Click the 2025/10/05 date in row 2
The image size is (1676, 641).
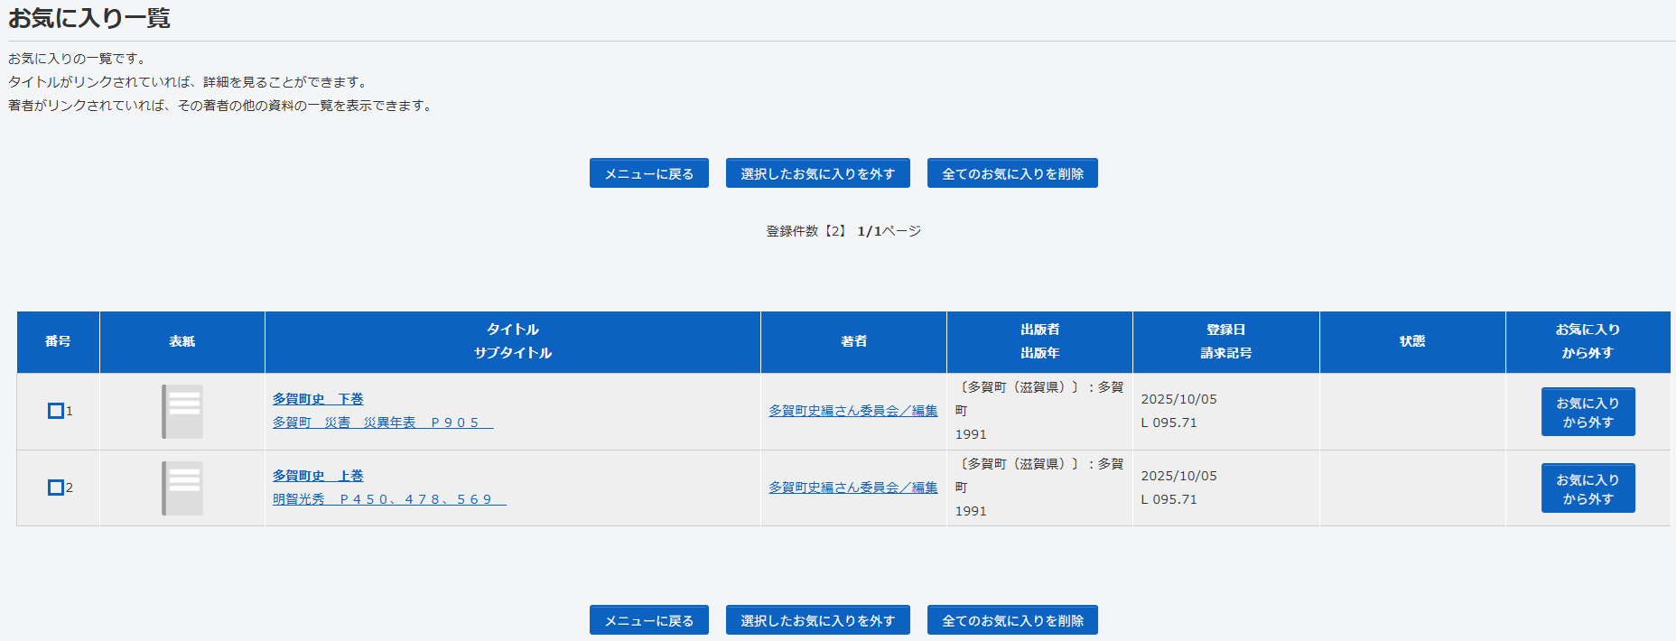tap(1178, 476)
